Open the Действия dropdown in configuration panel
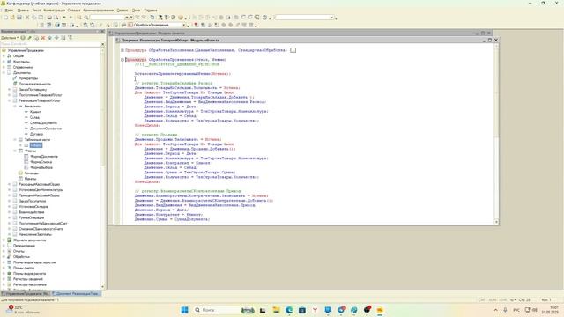The width and height of the screenshot is (564, 317). tap(10, 38)
